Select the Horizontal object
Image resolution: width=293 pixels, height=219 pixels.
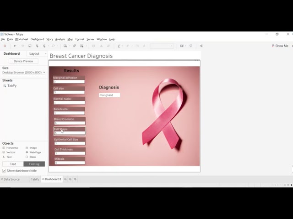tap(11, 148)
